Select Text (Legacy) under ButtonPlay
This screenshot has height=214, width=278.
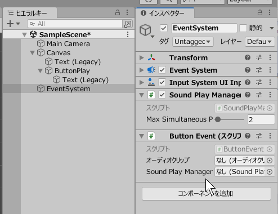[x=86, y=80]
